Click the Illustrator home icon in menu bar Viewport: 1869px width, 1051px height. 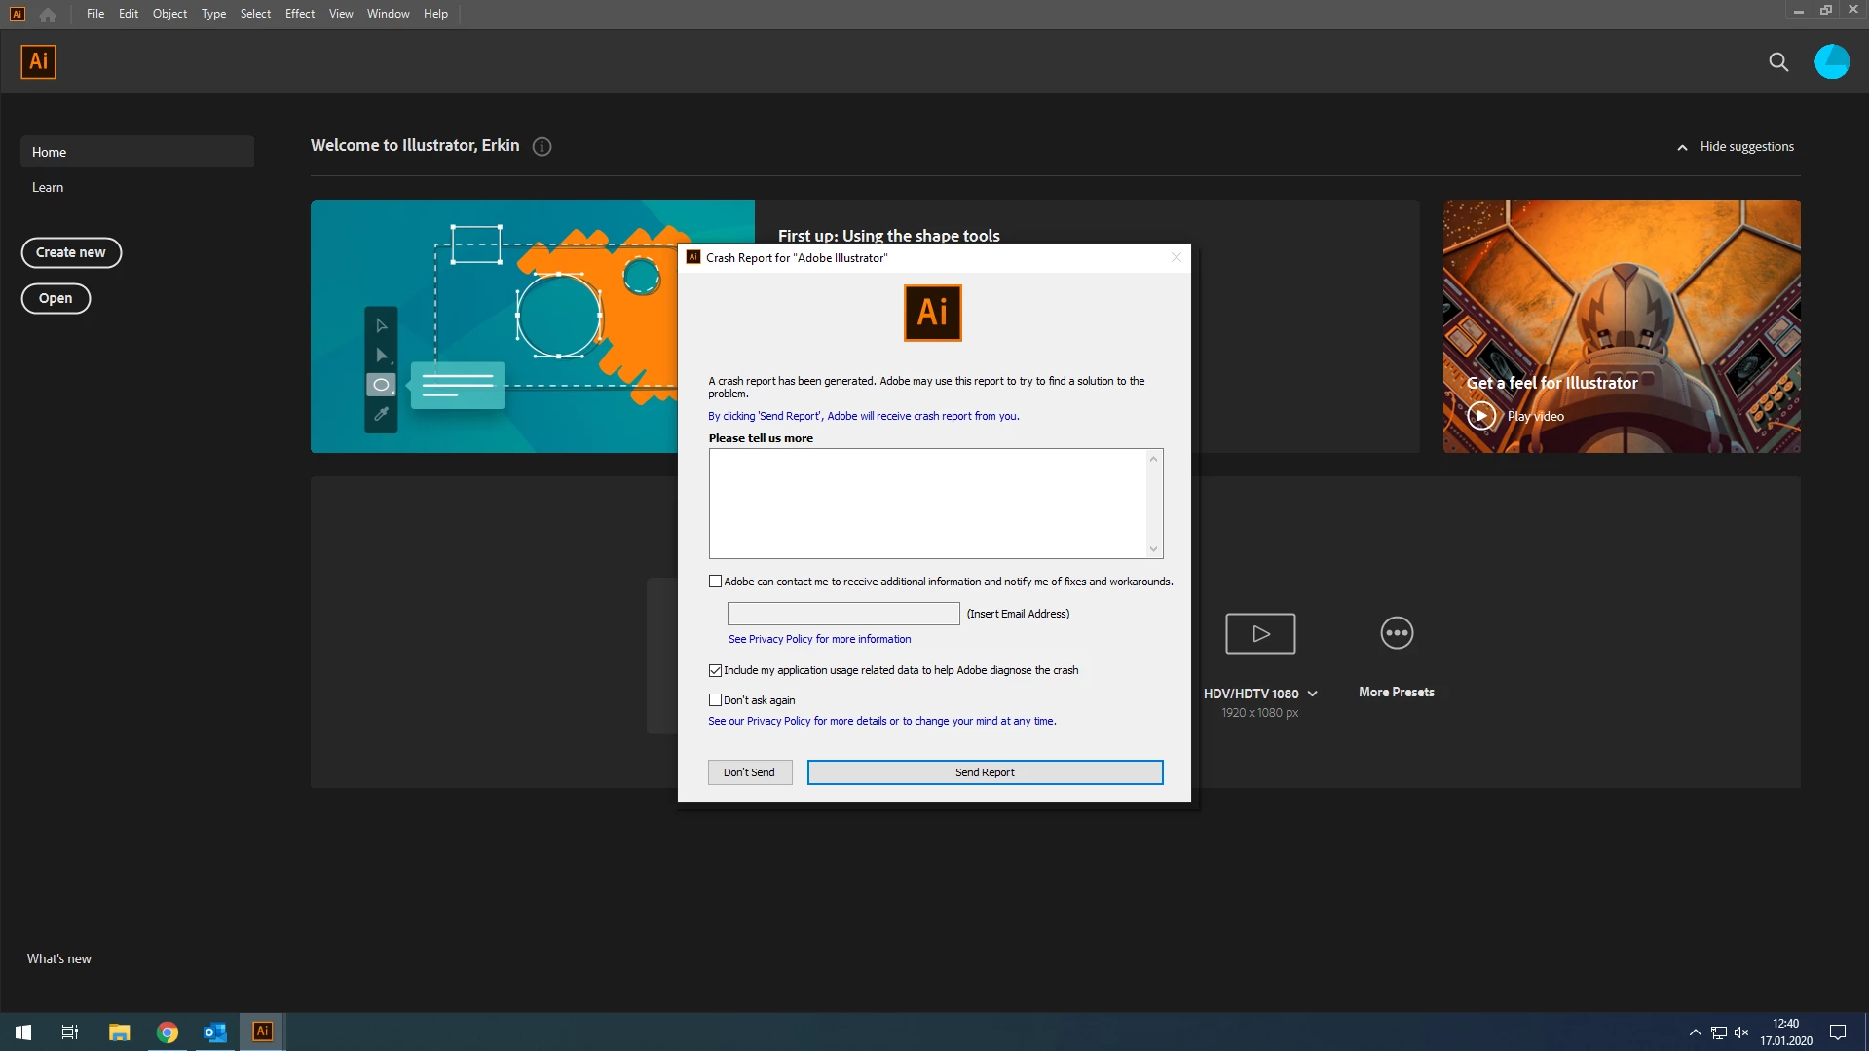click(x=48, y=14)
